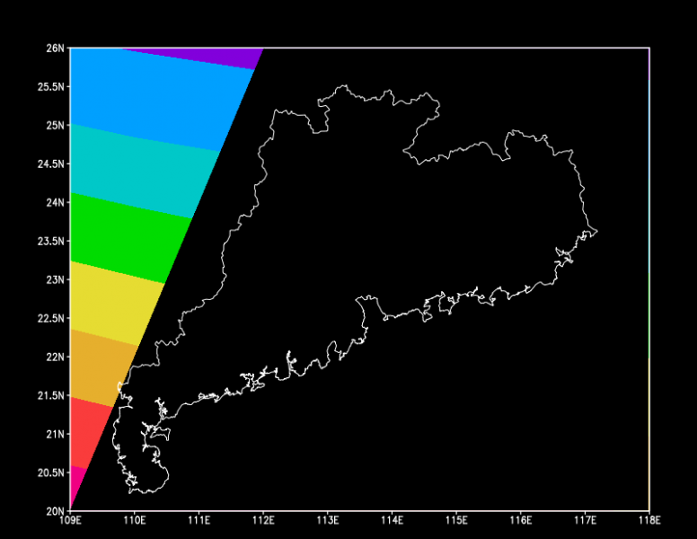Click the 26N latitude axis label
The width and height of the screenshot is (697, 539).
coord(56,48)
